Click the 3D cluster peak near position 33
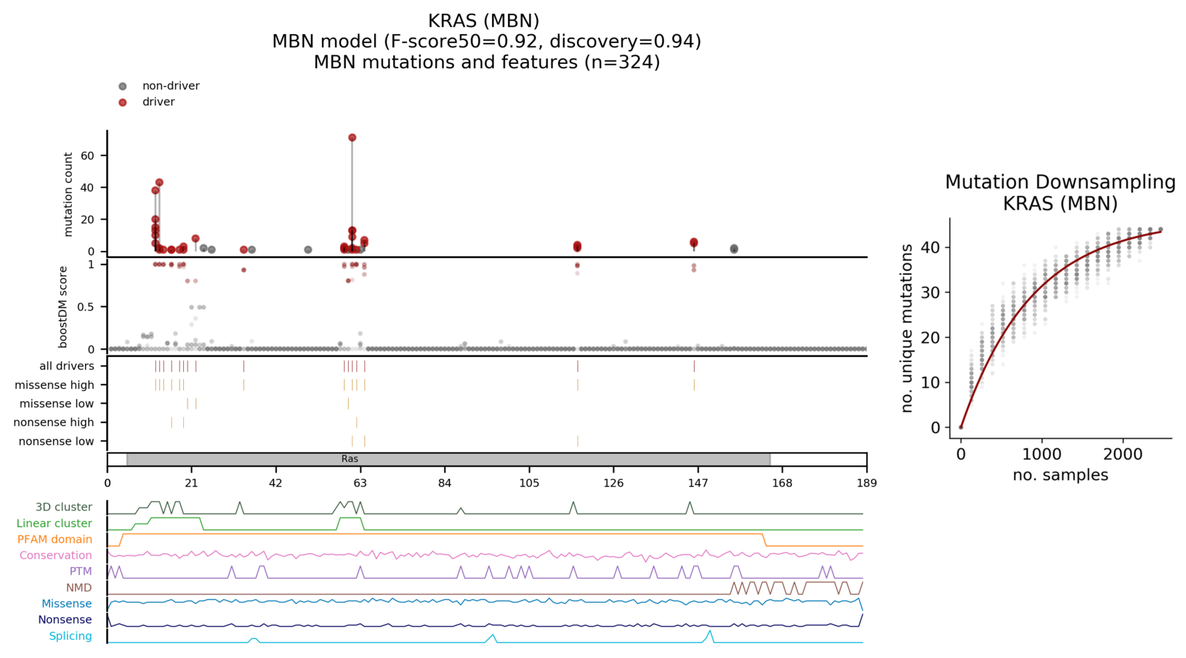Screen dimensions: 1186x658 point(240,503)
